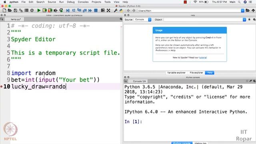Open the Debug menu
Viewport: 256px width, 144px height.
(x=71, y=2)
